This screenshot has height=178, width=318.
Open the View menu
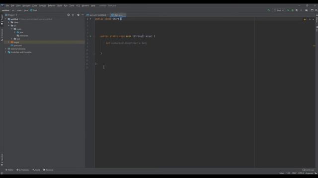(18, 5)
